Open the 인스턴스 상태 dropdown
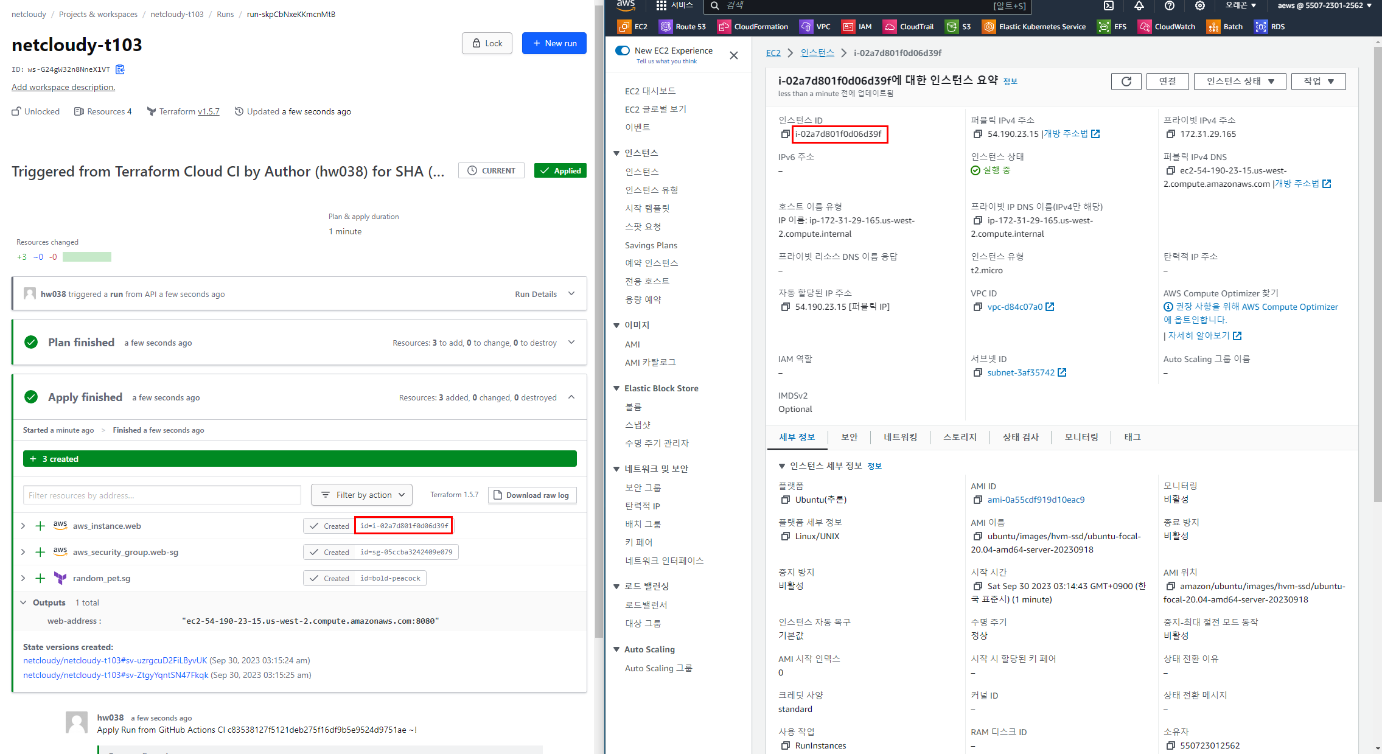Viewport: 1382px width, 754px height. pyautogui.click(x=1240, y=82)
